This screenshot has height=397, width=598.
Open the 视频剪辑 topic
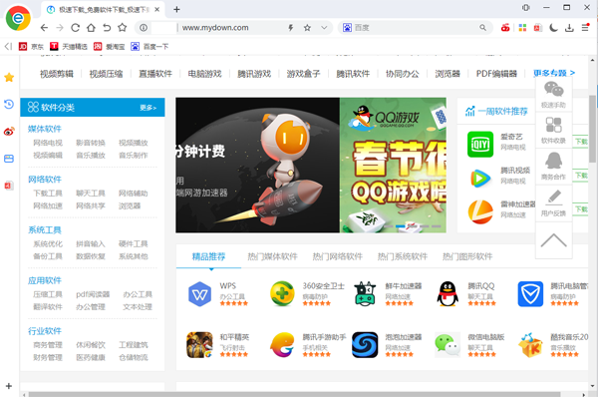[x=57, y=74]
